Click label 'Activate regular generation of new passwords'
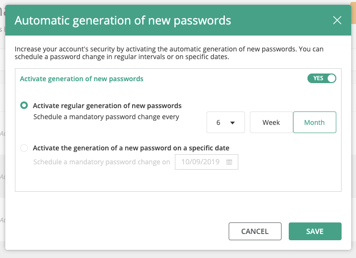This screenshot has width=356, height=258. pyautogui.click(x=107, y=106)
